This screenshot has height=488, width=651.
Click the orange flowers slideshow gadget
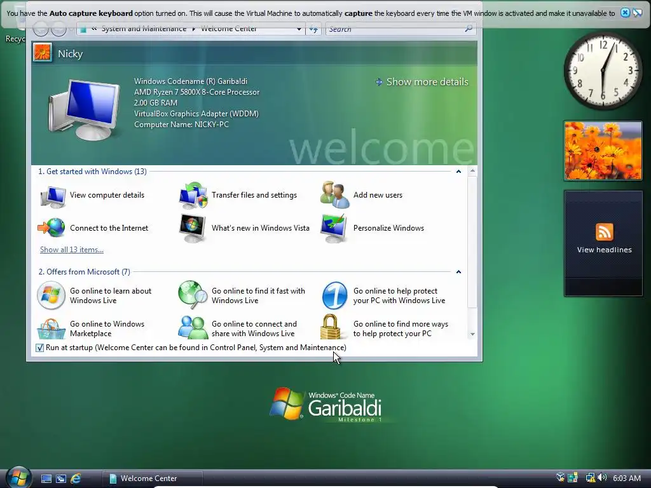pyautogui.click(x=603, y=151)
